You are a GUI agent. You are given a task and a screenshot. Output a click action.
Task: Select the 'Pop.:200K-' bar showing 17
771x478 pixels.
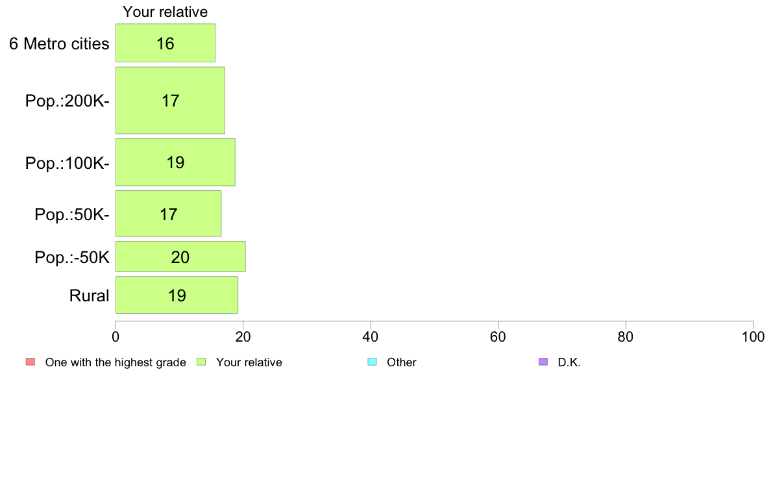click(170, 101)
